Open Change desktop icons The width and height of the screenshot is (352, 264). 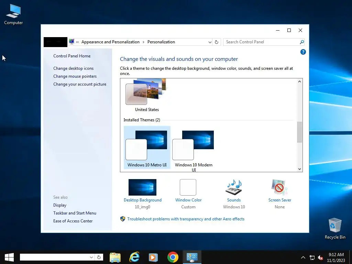pos(74,68)
